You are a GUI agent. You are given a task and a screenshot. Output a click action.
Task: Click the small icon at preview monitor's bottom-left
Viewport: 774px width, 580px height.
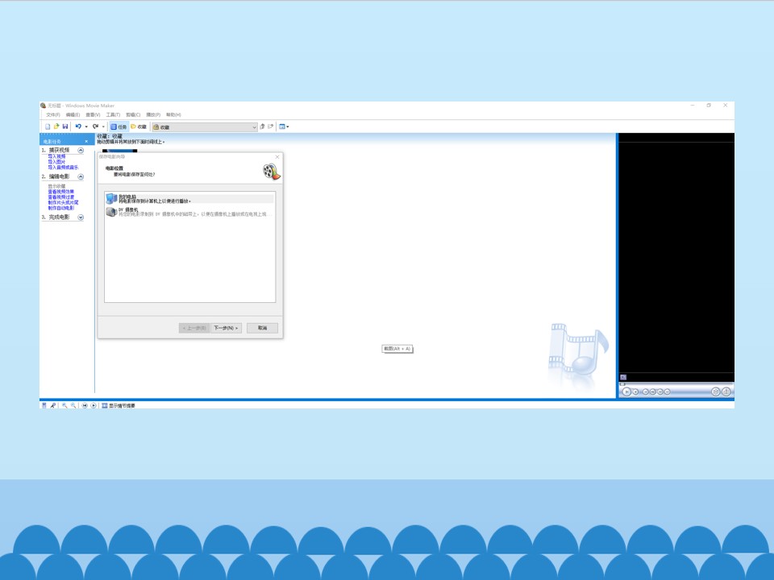click(x=623, y=377)
